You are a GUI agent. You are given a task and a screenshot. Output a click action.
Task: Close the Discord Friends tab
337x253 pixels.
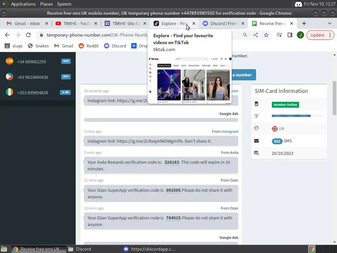pyautogui.click(x=243, y=23)
